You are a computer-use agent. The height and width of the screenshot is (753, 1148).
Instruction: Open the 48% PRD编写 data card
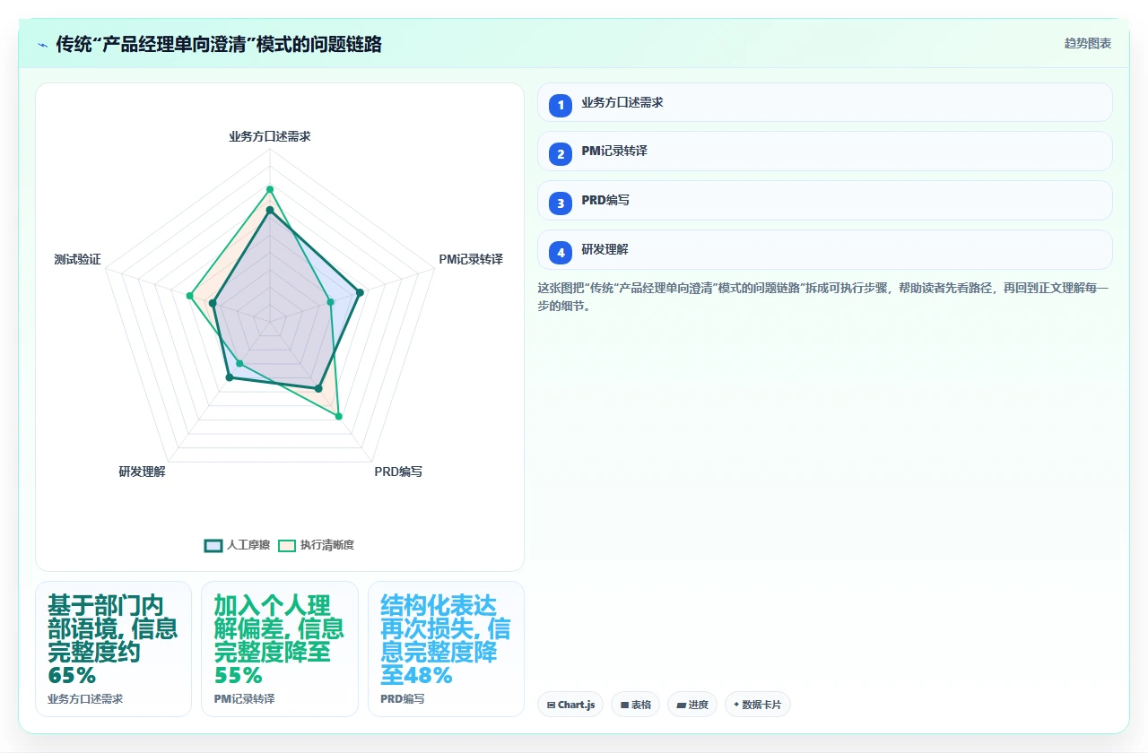point(446,649)
